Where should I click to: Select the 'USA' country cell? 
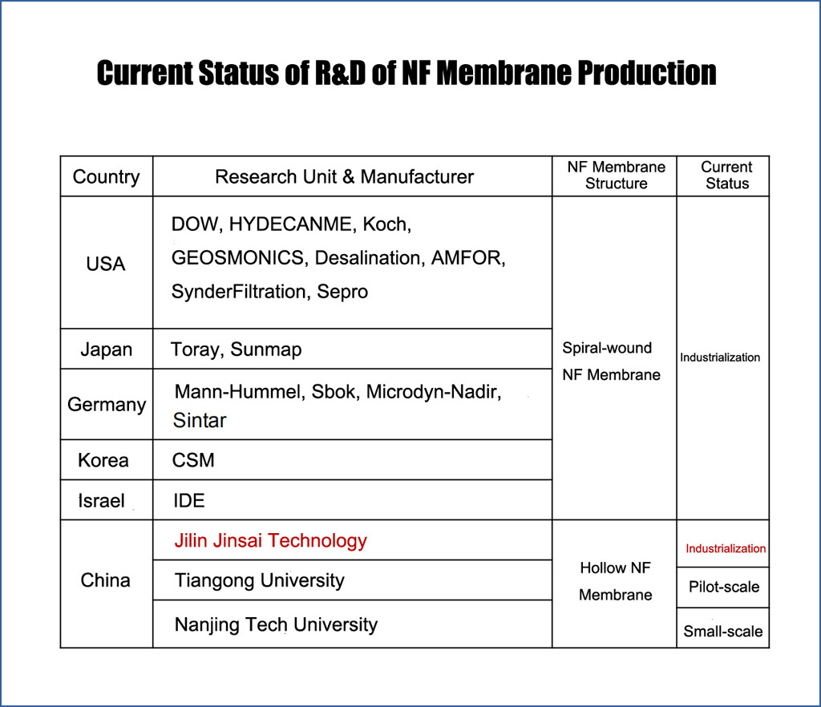point(106,264)
